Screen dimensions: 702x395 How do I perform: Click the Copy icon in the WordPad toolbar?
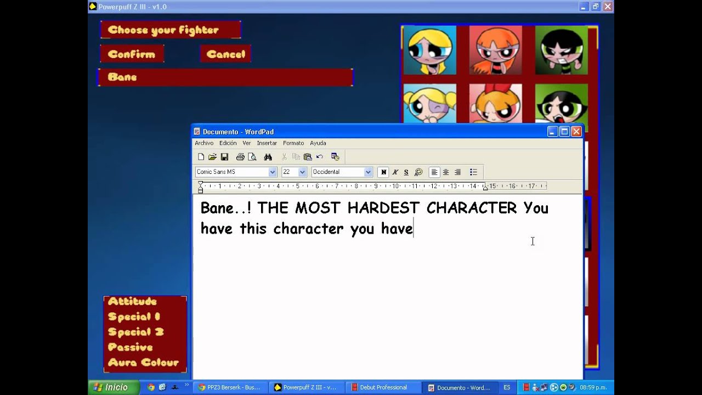click(x=296, y=157)
